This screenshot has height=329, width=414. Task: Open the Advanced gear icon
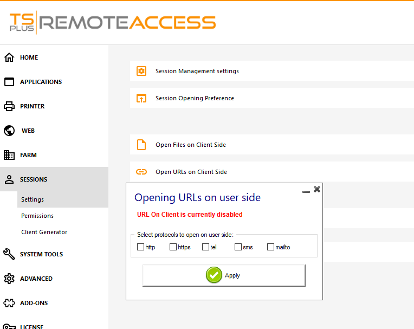9,279
